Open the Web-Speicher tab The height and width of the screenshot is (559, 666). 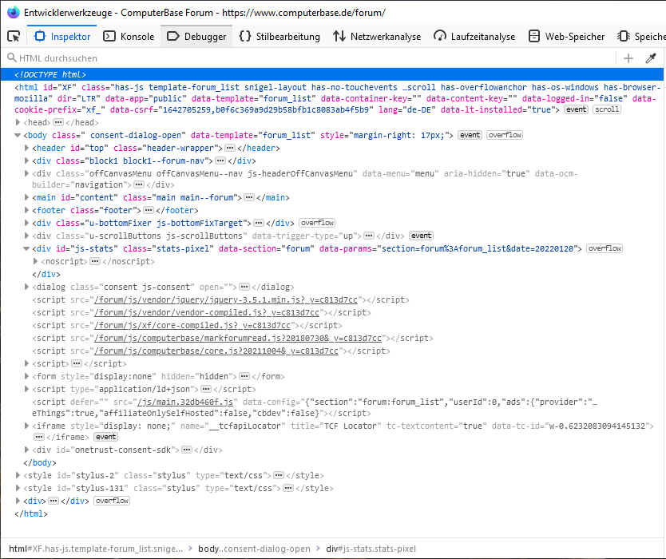[567, 36]
